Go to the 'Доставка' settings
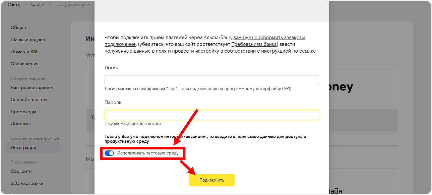This screenshot has height=195, width=432. coord(21,124)
